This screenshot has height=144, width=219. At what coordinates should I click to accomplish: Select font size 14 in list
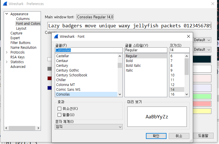coord(177,90)
